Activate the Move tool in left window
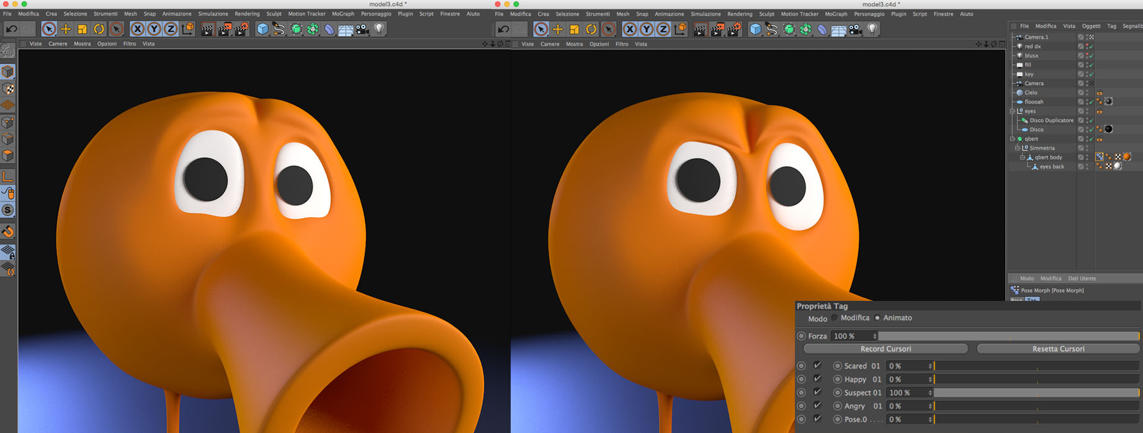This screenshot has height=433, width=1143. [65, 29]
